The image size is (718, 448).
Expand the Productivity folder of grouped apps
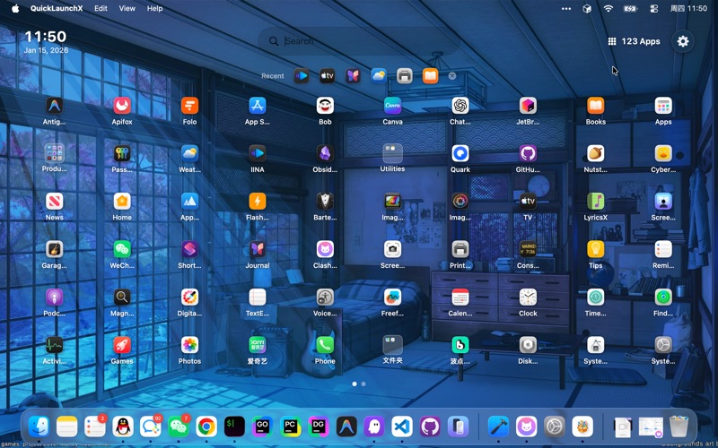pyautogui.click(x=54, y=153)
